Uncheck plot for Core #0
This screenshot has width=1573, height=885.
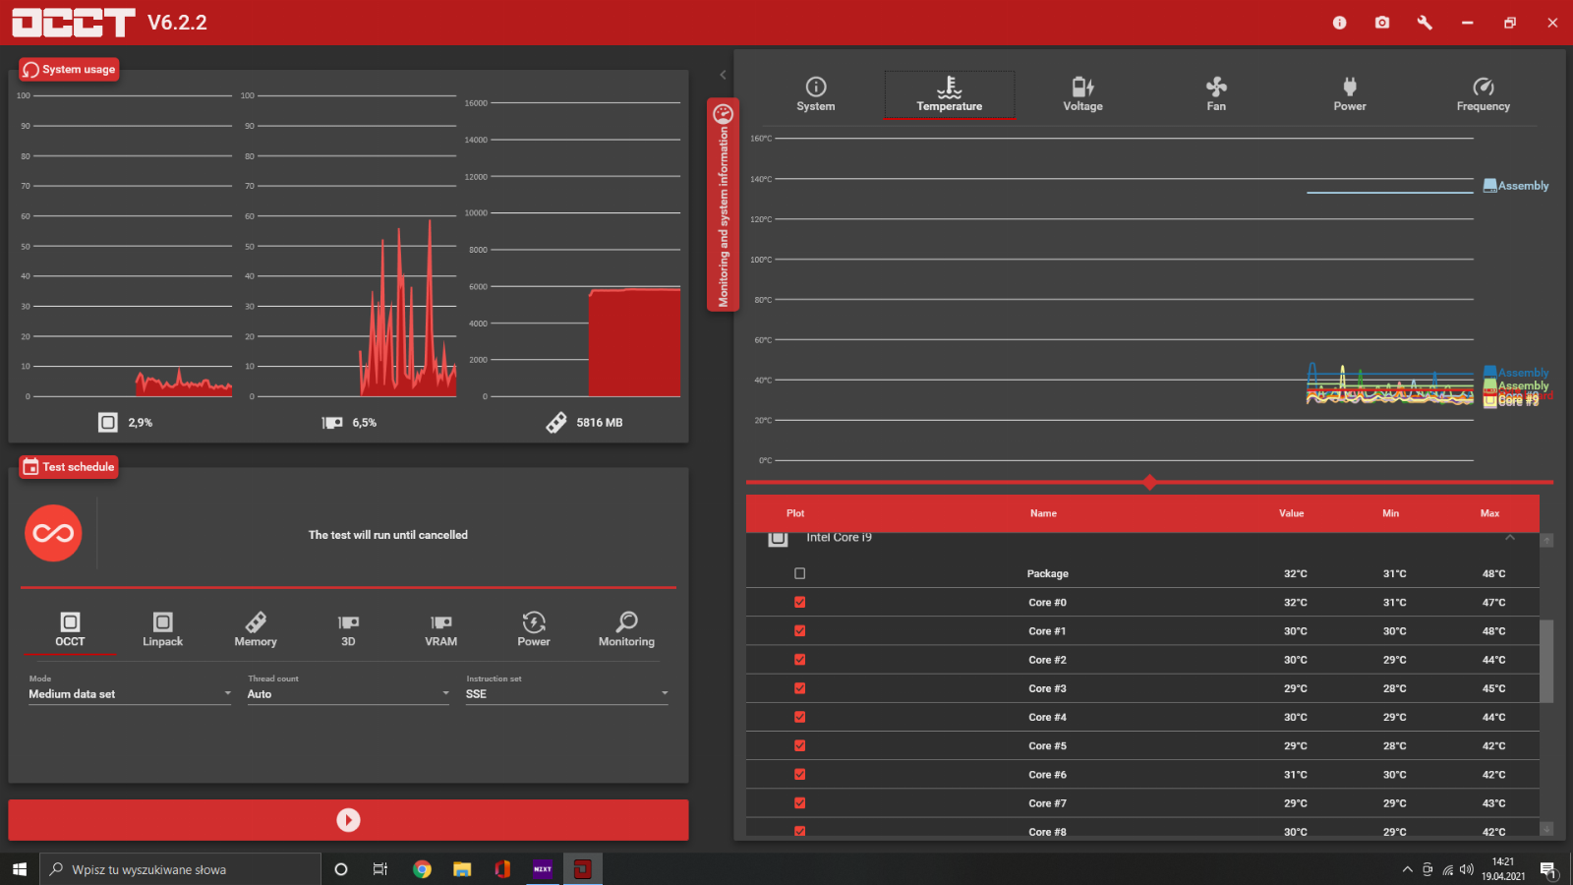coord(799,602)
